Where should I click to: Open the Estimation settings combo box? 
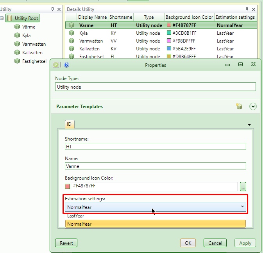coord(155,207)
